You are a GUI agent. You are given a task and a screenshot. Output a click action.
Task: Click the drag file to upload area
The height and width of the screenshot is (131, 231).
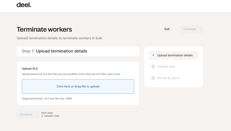point(78,86)
